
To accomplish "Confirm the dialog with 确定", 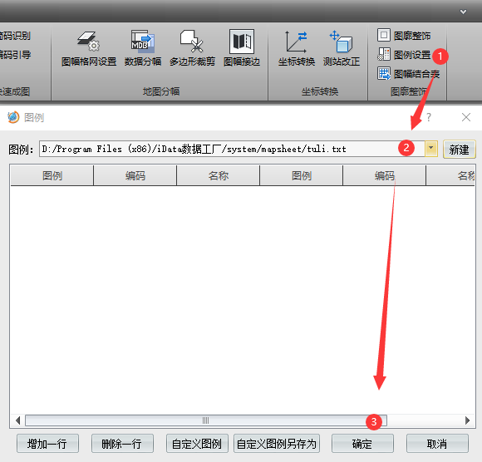I will [x=362, y=444].
